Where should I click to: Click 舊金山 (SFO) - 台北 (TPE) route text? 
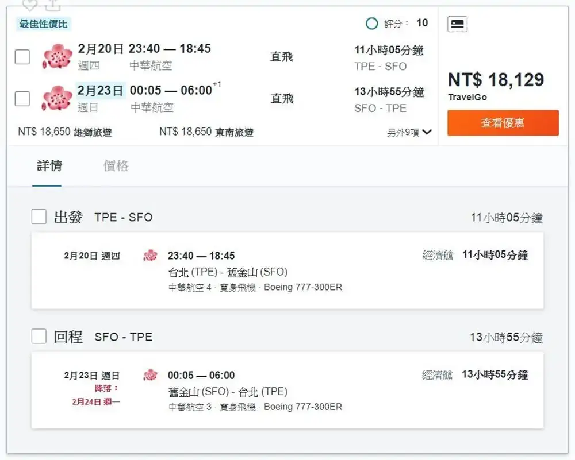pos(228,392)
